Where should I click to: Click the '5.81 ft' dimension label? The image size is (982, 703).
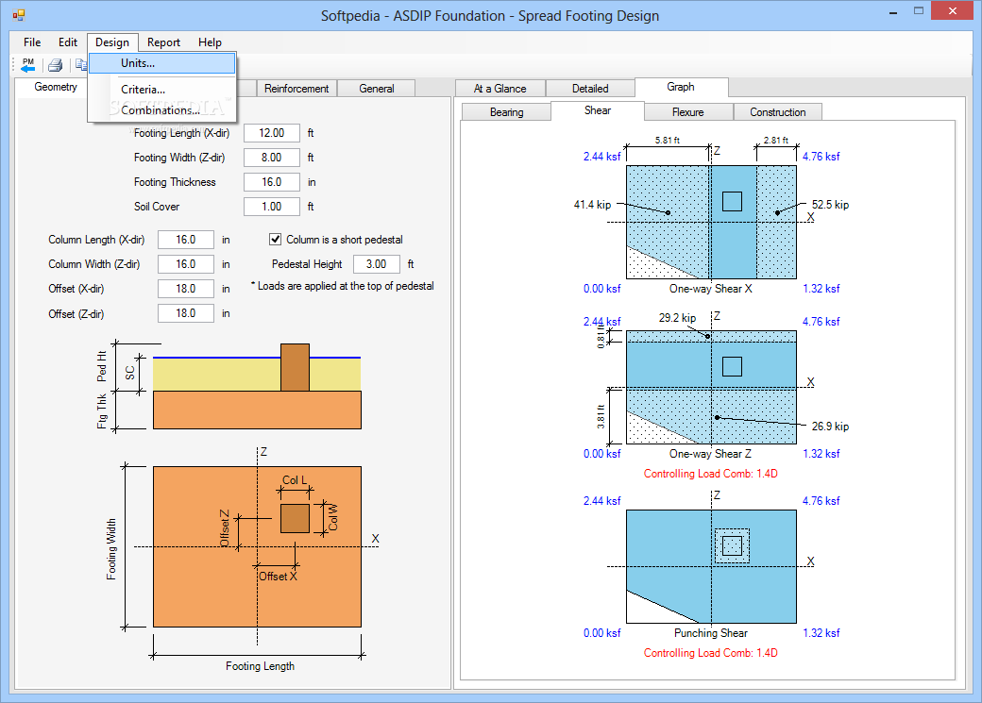tap(667, 141)
